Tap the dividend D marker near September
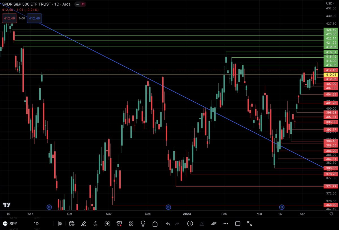This screenshot has height=230, width=339. click(x=49, y=207)
